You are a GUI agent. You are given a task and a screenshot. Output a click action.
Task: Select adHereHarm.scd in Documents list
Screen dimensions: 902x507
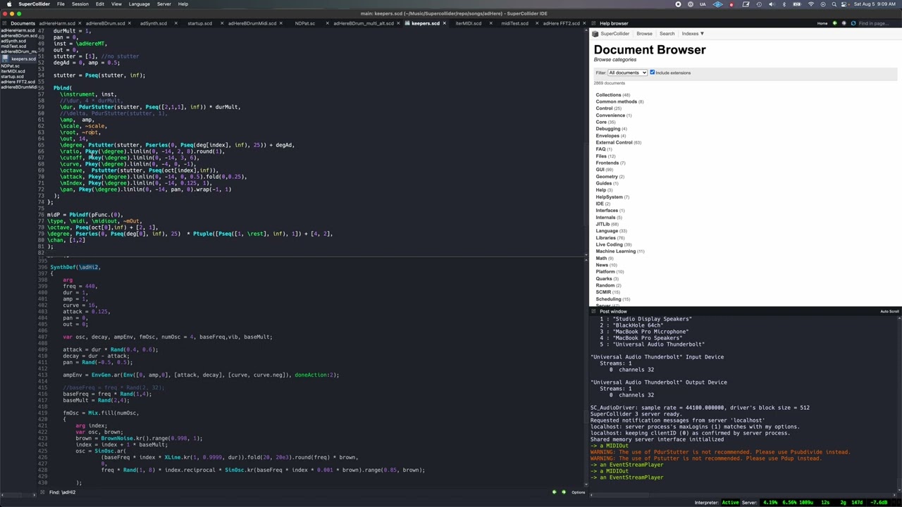coord(18,31)
